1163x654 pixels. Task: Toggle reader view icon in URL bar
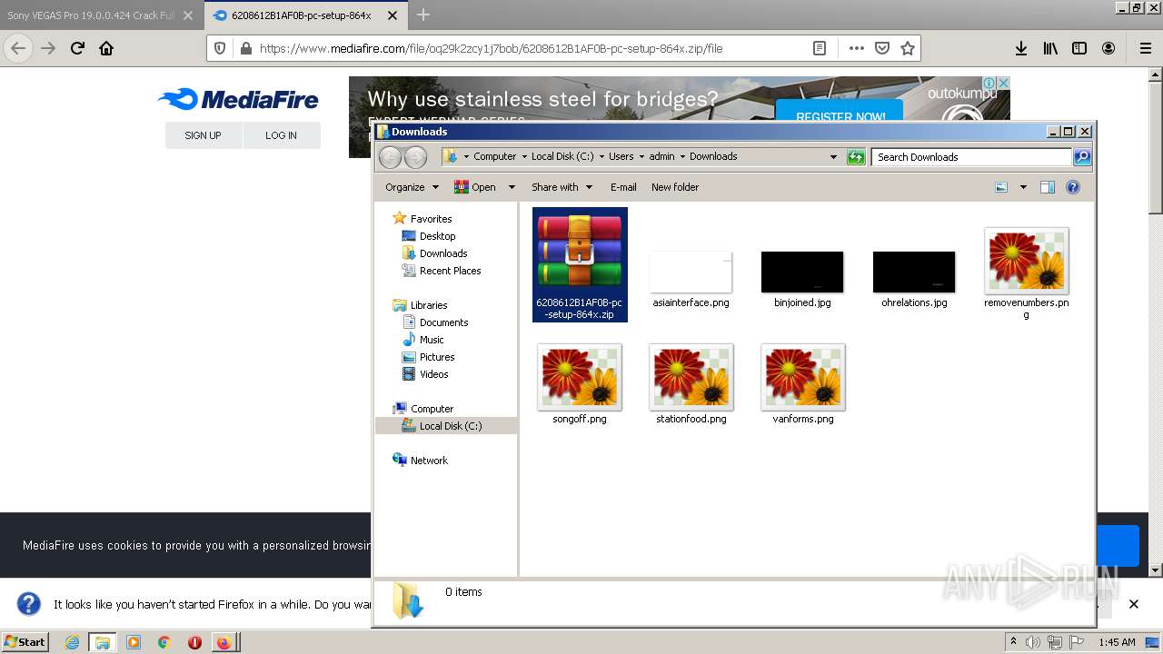[820, 48]
